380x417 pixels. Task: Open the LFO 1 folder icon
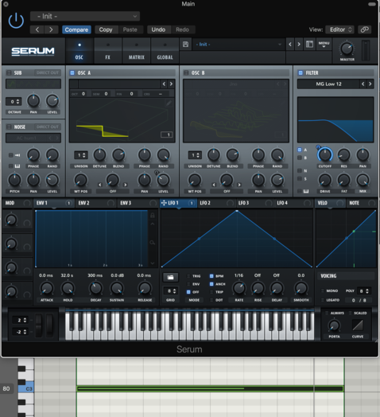tap(170, 278)
